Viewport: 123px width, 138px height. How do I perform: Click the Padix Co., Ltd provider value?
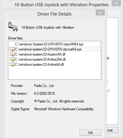[x=44, y=86]
